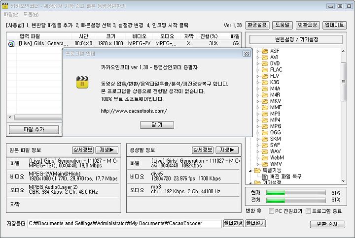Click the K3G folder icon

(x=265, y=82)
